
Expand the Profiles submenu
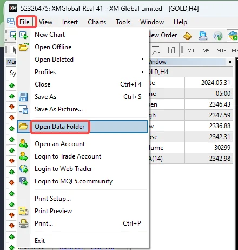click(x=82, y=72)
